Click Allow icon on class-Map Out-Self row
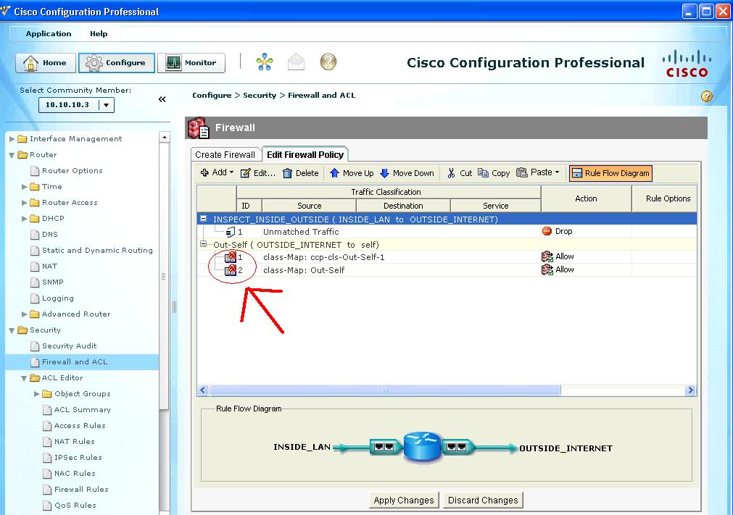This screenshot has height=515, width=733. (x=547, y=269)
